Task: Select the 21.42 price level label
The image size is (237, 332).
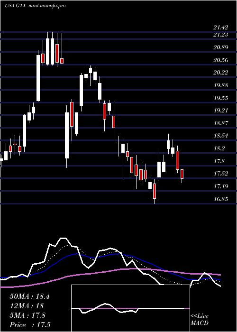Action: click(221, 28)
